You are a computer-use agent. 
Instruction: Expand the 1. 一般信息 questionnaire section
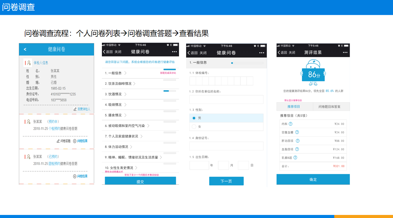pyautogui.click(x=140, y=73)
